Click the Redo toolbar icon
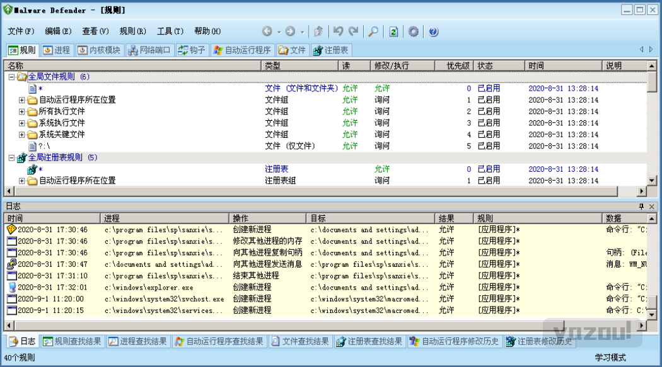 click(353, 31)
